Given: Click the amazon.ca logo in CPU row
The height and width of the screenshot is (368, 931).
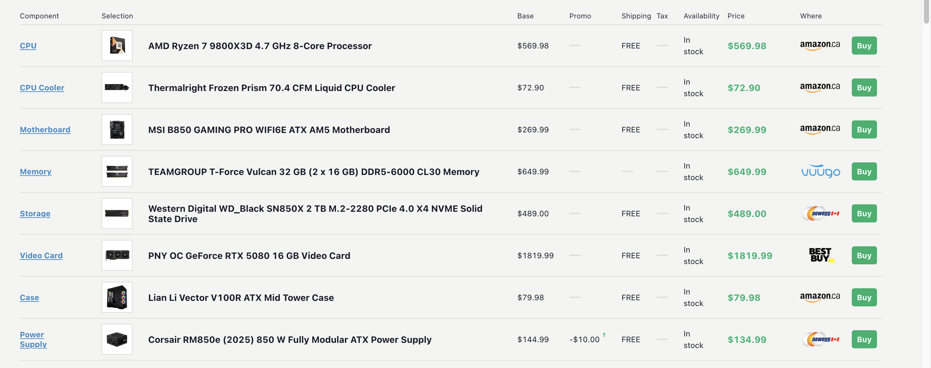Looking at the screenshot, I should pyautogui.click(x=820, y=46).
